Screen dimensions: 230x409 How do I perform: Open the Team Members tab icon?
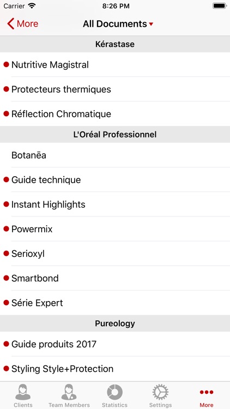coord(69,392)
